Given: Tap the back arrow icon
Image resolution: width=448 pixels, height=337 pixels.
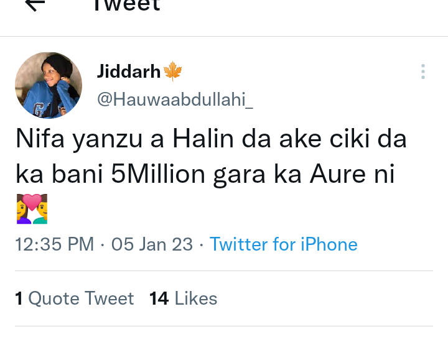Looking at the screenshot, I should 34,4.
